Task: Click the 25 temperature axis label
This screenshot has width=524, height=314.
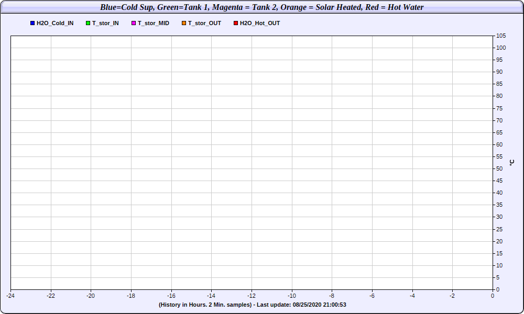Action: click(499, 229)
